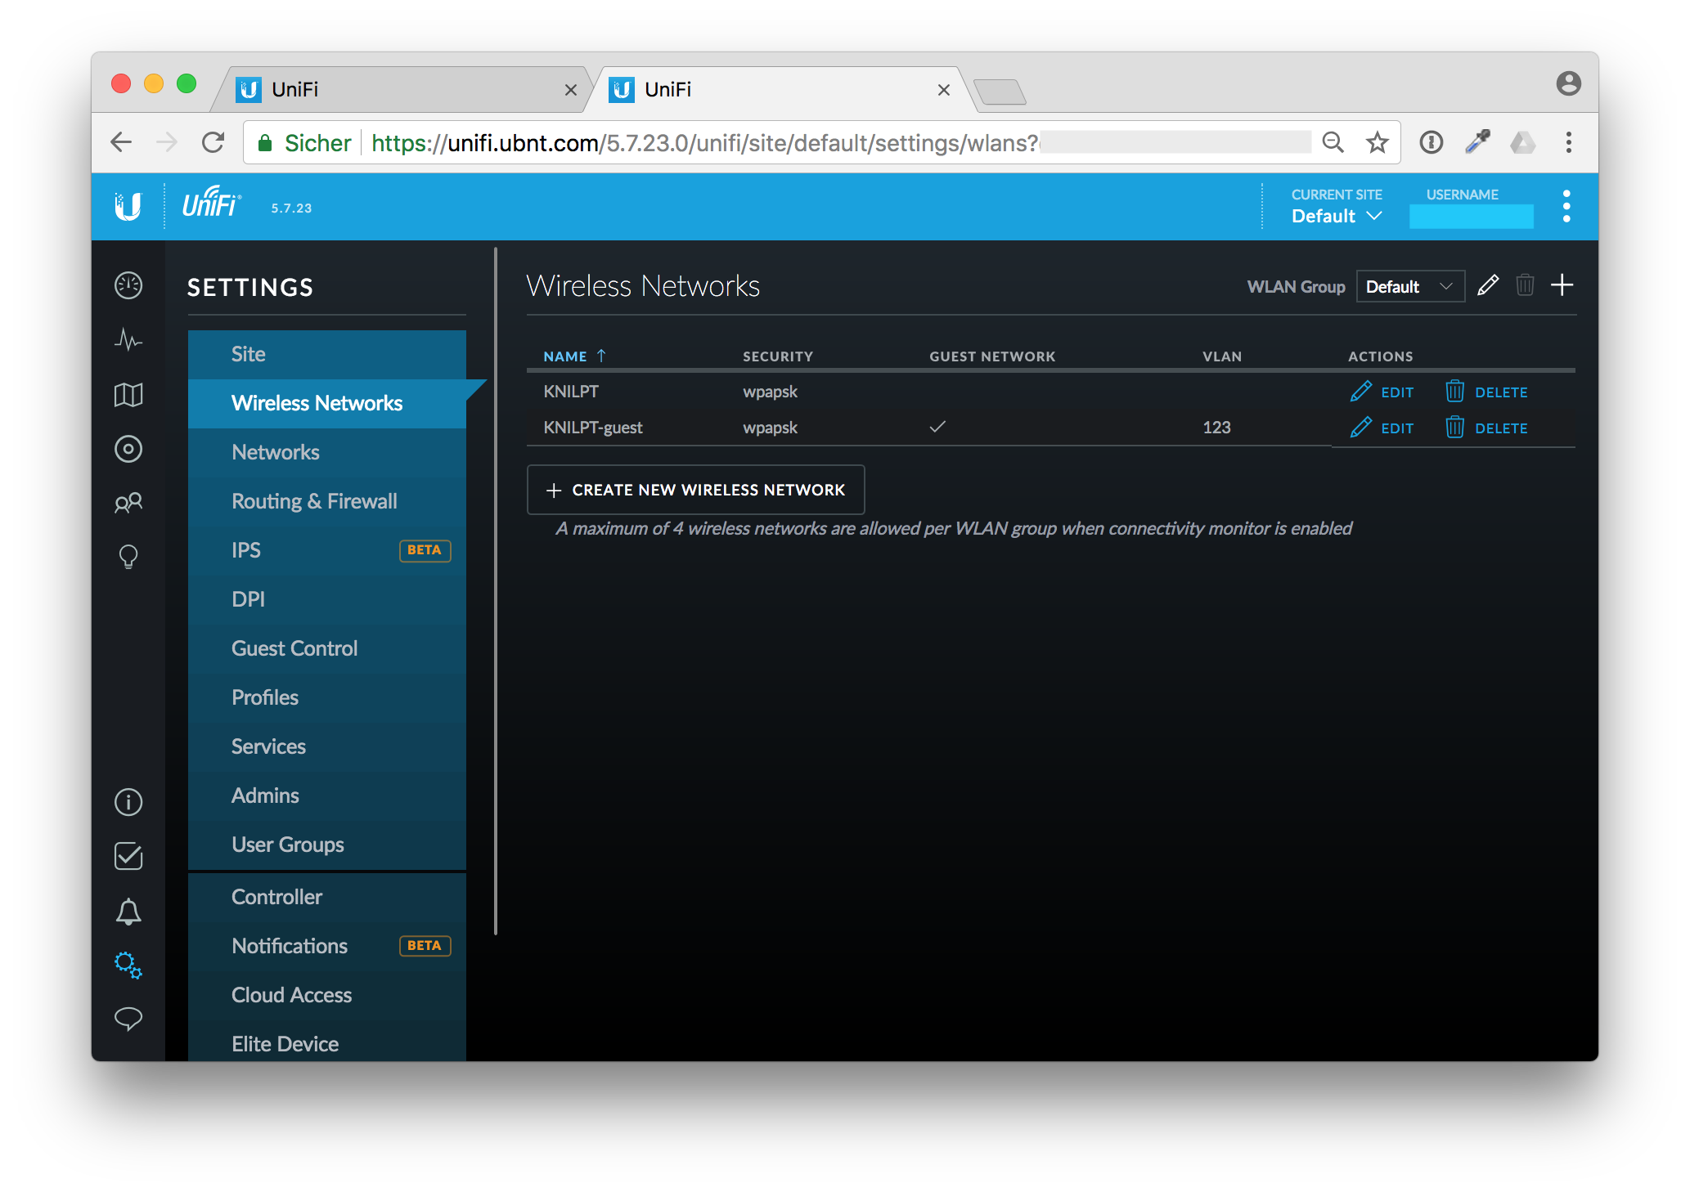Open the Devices circle icon in sidebar

[128, 449]
